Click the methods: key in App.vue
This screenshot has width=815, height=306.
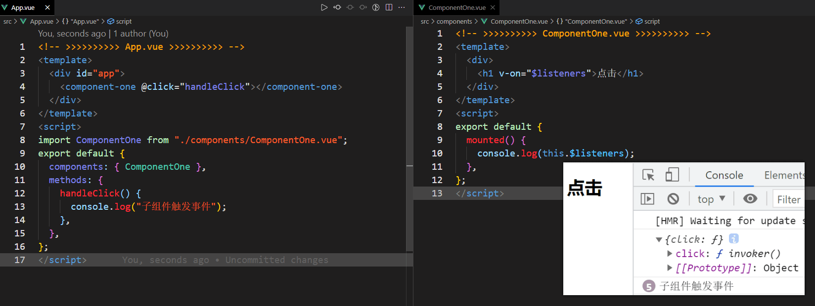(70, 180)
